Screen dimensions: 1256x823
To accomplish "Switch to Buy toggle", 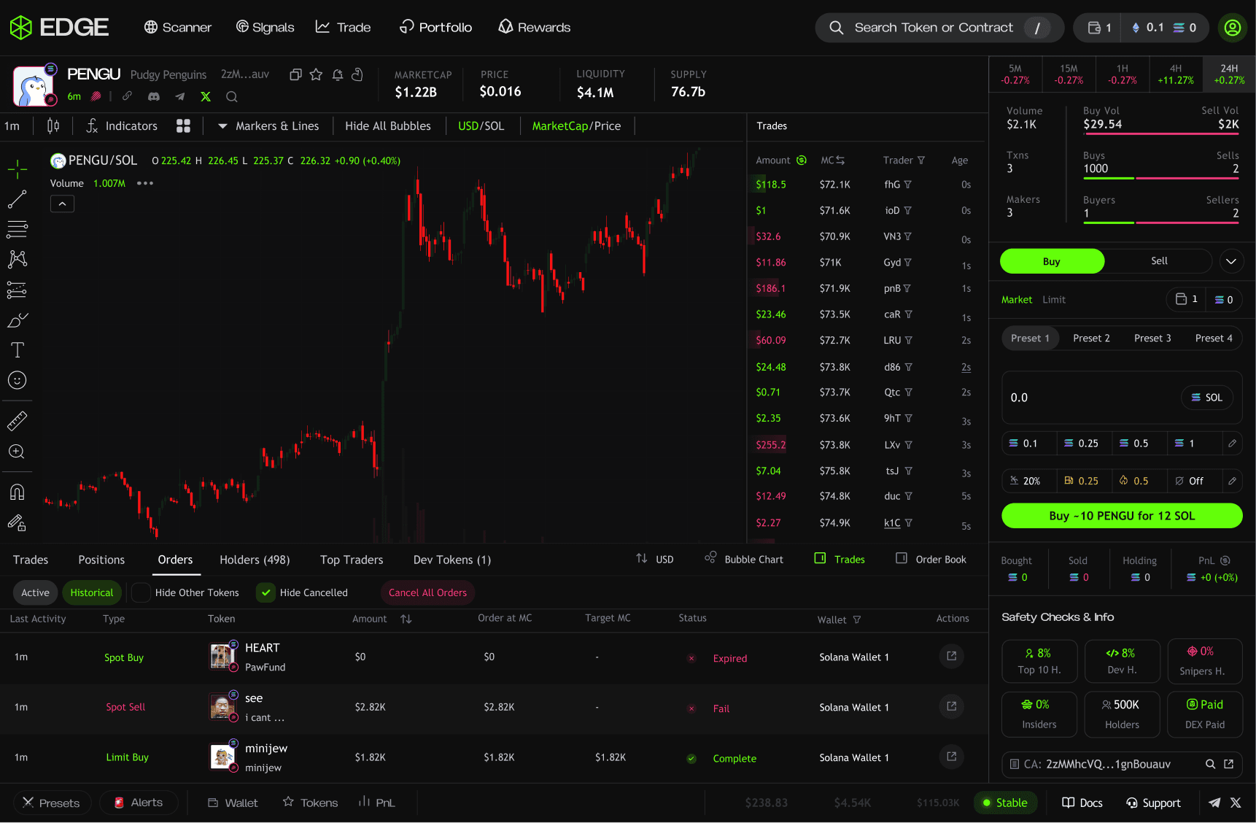I will (1052, 261).
